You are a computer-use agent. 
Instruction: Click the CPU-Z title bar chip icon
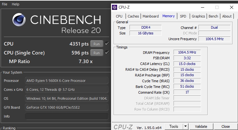pyautogui.click(x=115, y=7)
